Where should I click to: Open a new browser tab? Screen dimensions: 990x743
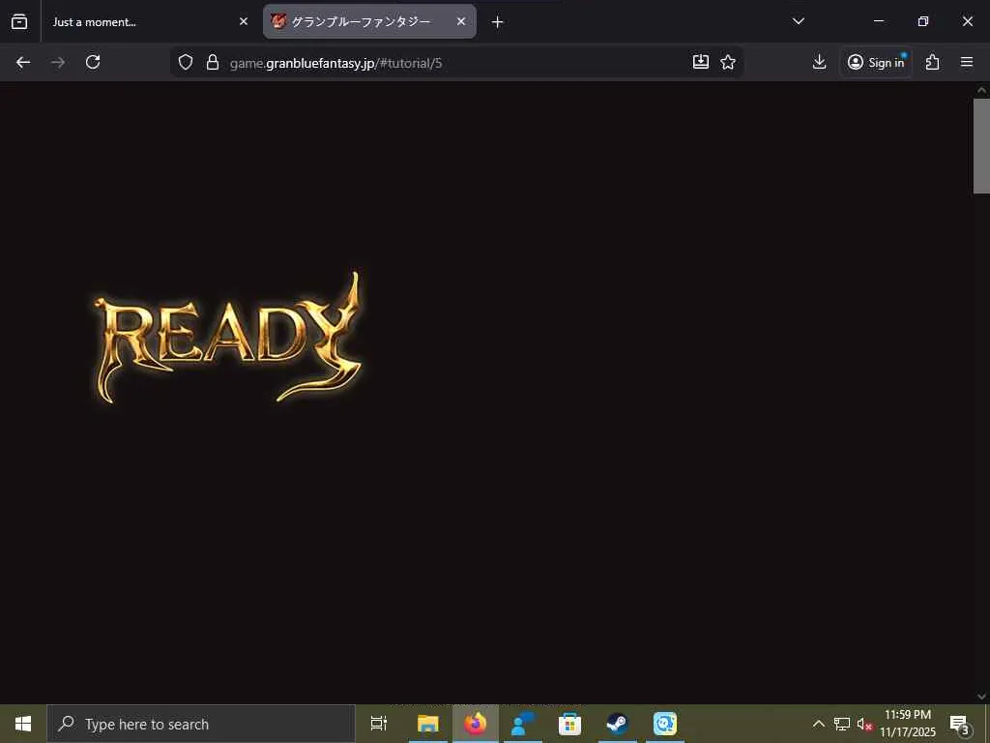(x=498, y=22)
